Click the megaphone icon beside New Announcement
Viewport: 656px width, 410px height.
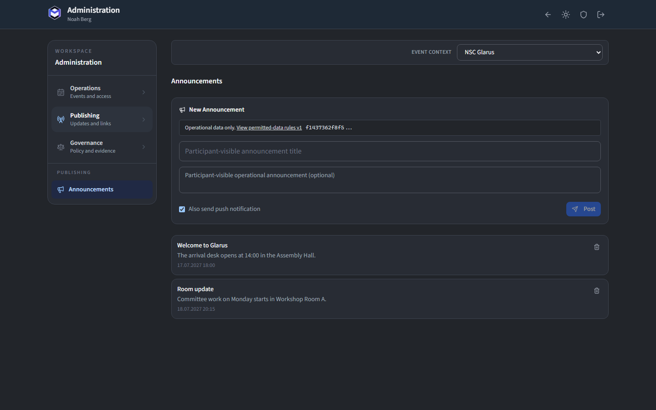tap(182, 110)
